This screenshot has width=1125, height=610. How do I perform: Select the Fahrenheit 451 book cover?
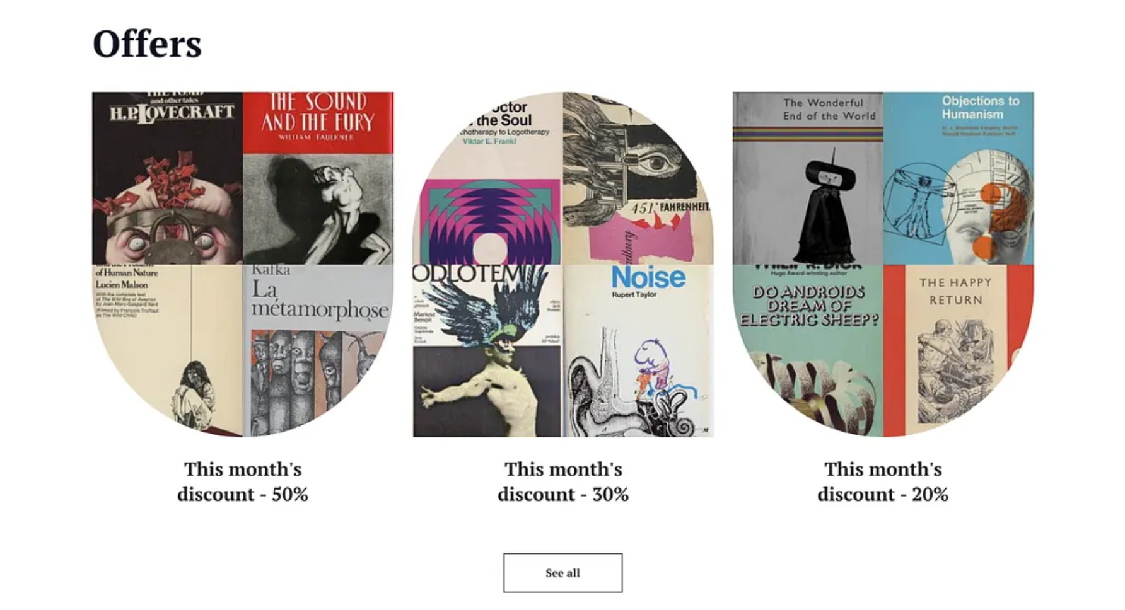639,178
